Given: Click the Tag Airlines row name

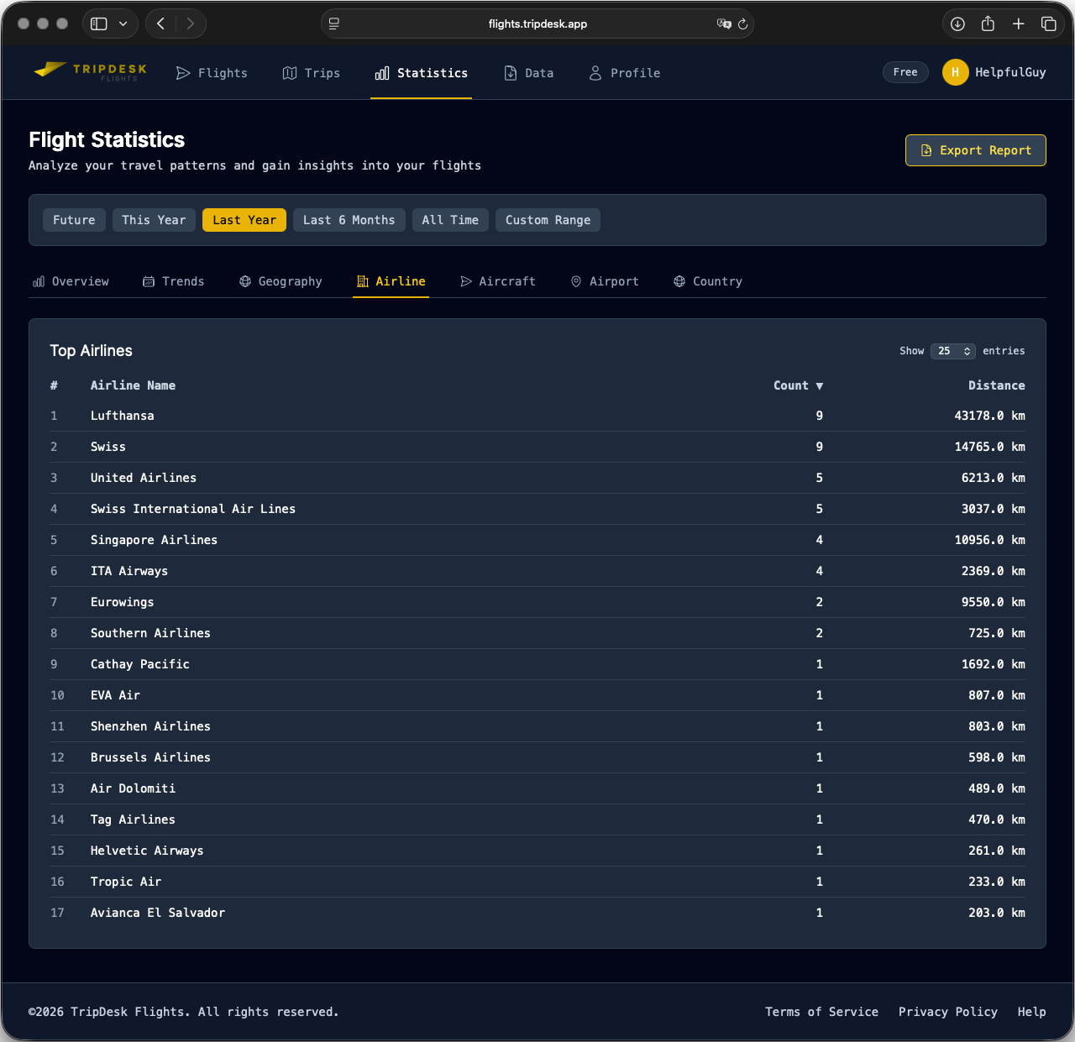Looking at the screenshot, I should pyautogui.click(x=133, y=819).
